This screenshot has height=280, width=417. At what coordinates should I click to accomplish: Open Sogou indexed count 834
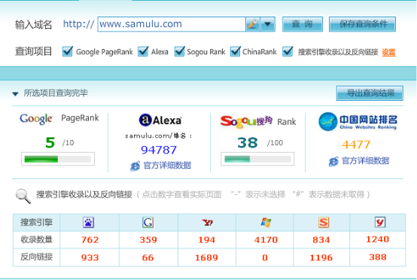[x=321, y=240]
